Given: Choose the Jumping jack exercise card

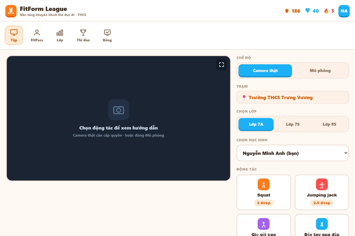Looking at the screenshot, I should pyautogui.click(x=322, y=192).
